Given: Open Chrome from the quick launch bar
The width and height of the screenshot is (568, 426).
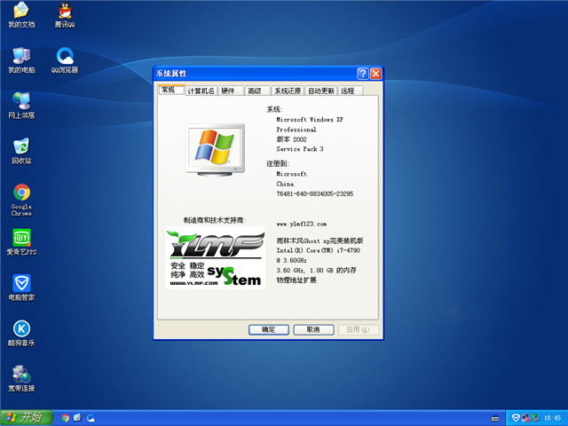Looking at the screenshot, I should 65,418.
